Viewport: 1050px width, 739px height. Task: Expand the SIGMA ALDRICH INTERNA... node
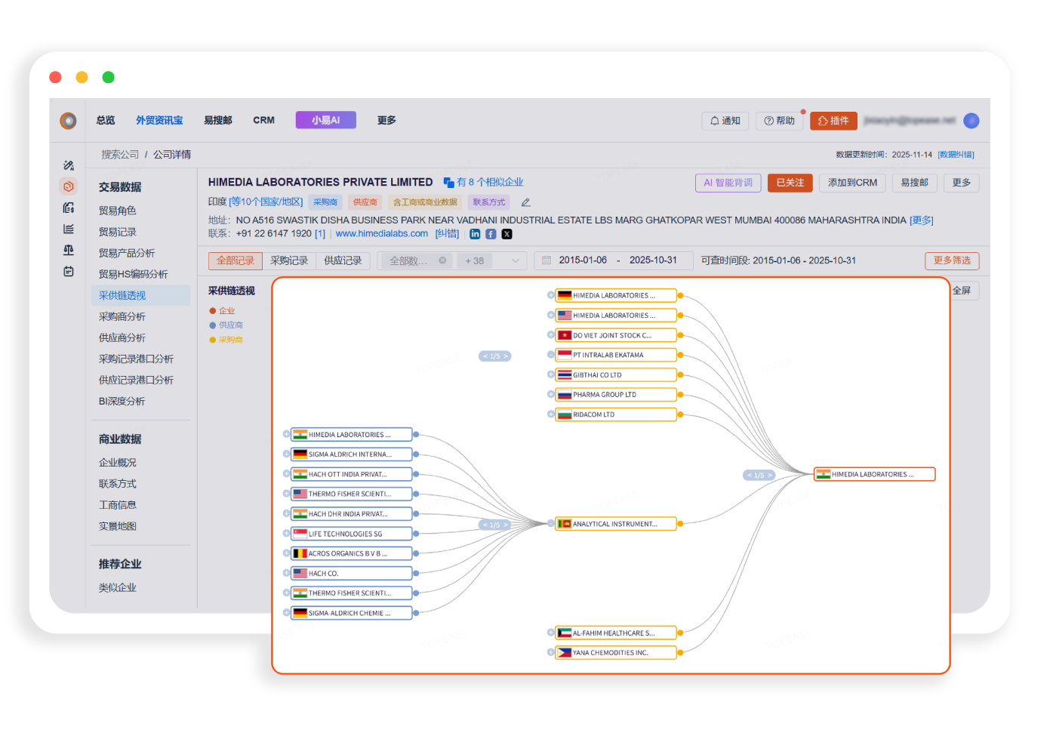(x=287, y=454)
